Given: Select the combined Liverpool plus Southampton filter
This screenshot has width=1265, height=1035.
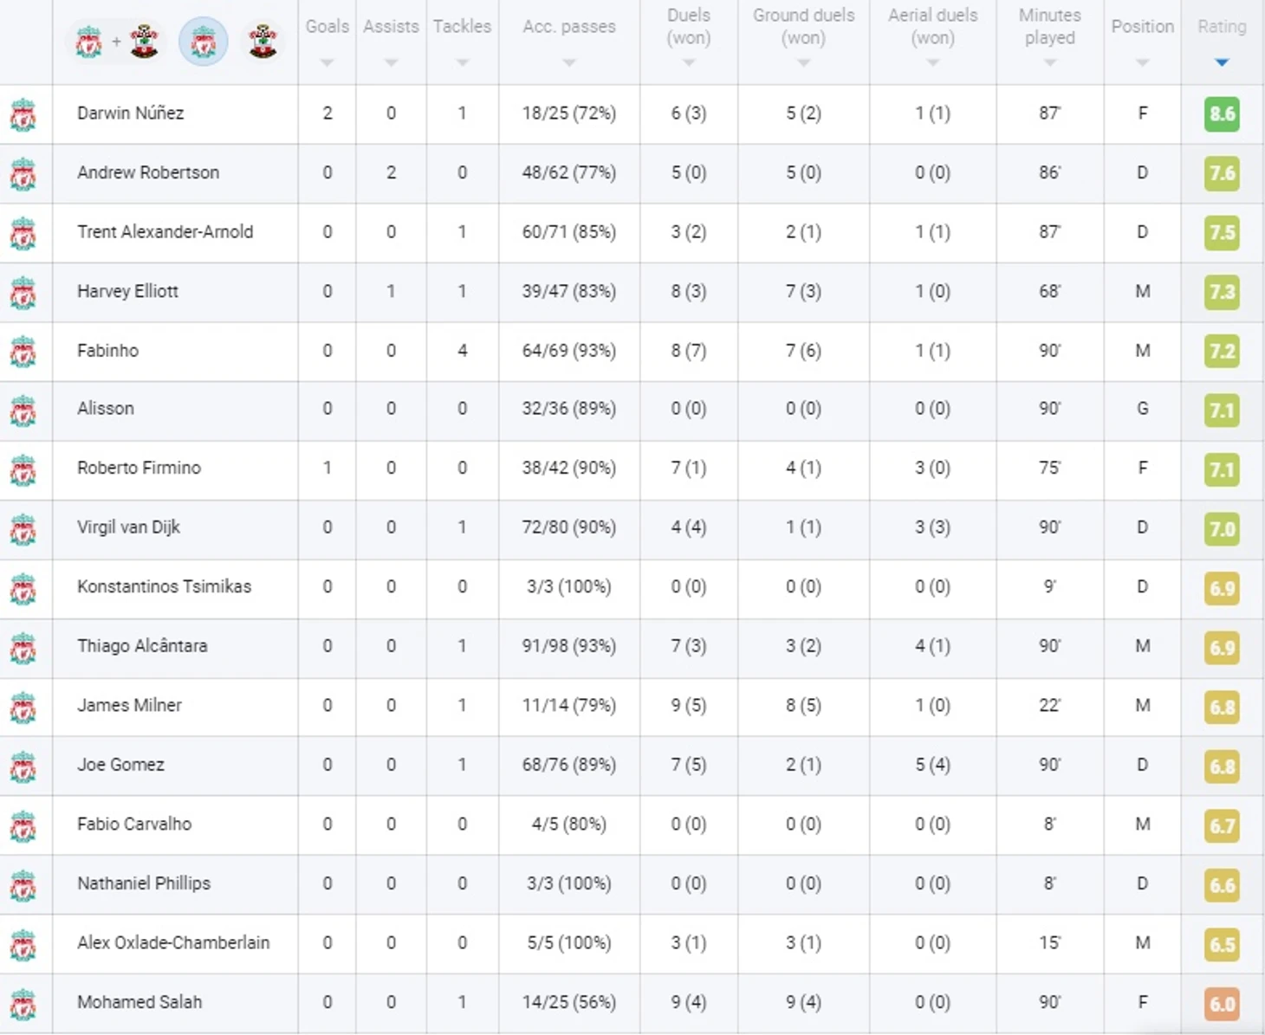Looking at the screenshot, I should point(116,41).
